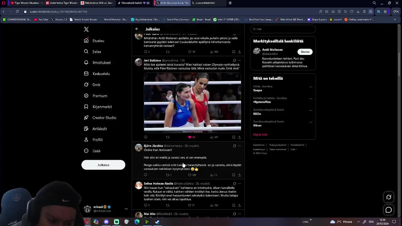Image resolution: width=402 pixels, height=226 pixels.
Task: Open Creator Studio
Action: tap(100, 117)
